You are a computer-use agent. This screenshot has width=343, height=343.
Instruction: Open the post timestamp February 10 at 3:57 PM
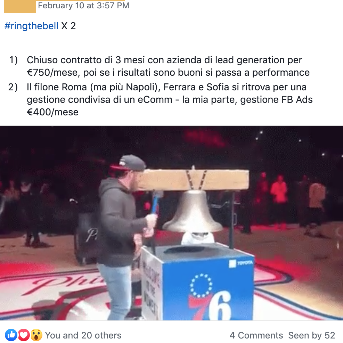tap(83, 6)
